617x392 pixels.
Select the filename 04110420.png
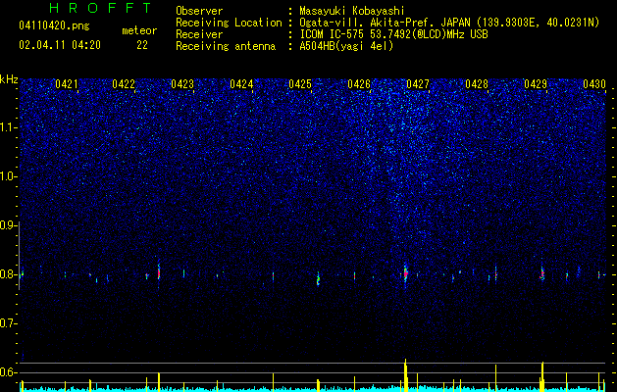point(54,26)
